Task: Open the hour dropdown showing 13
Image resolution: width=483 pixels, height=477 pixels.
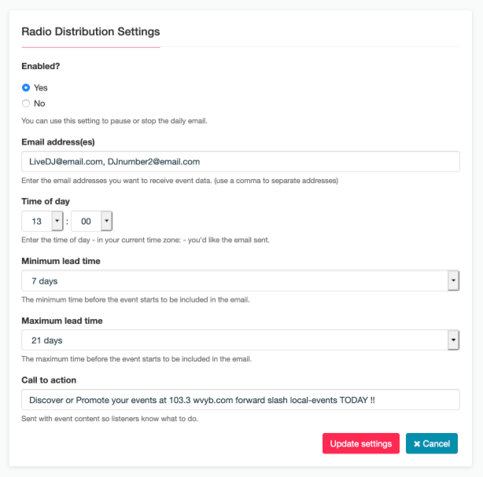Action: click(x=42, y=221)
